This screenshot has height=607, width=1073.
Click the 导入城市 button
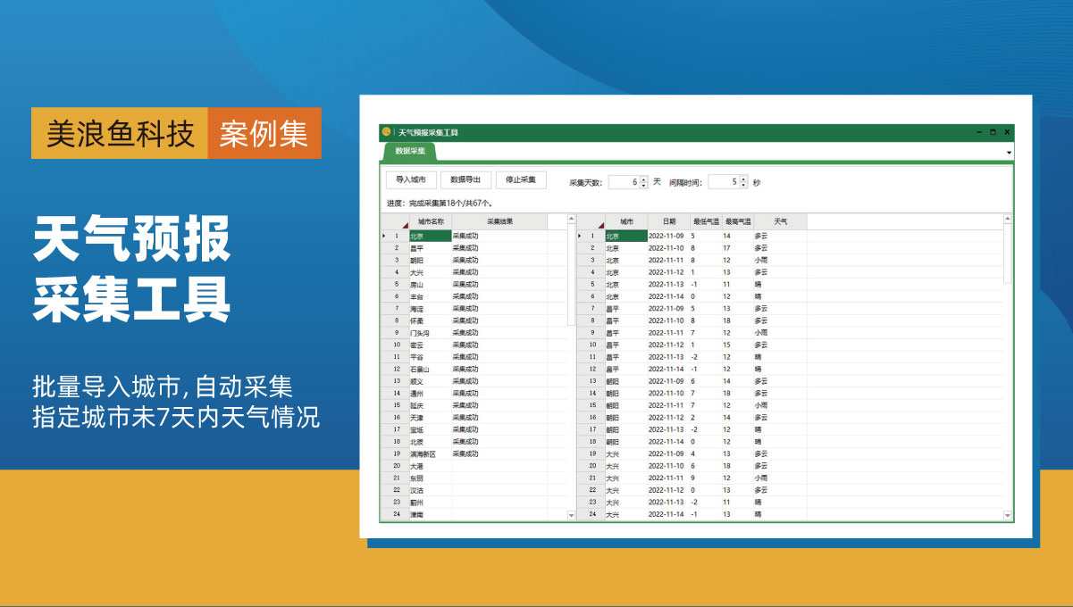coord(410,180)
